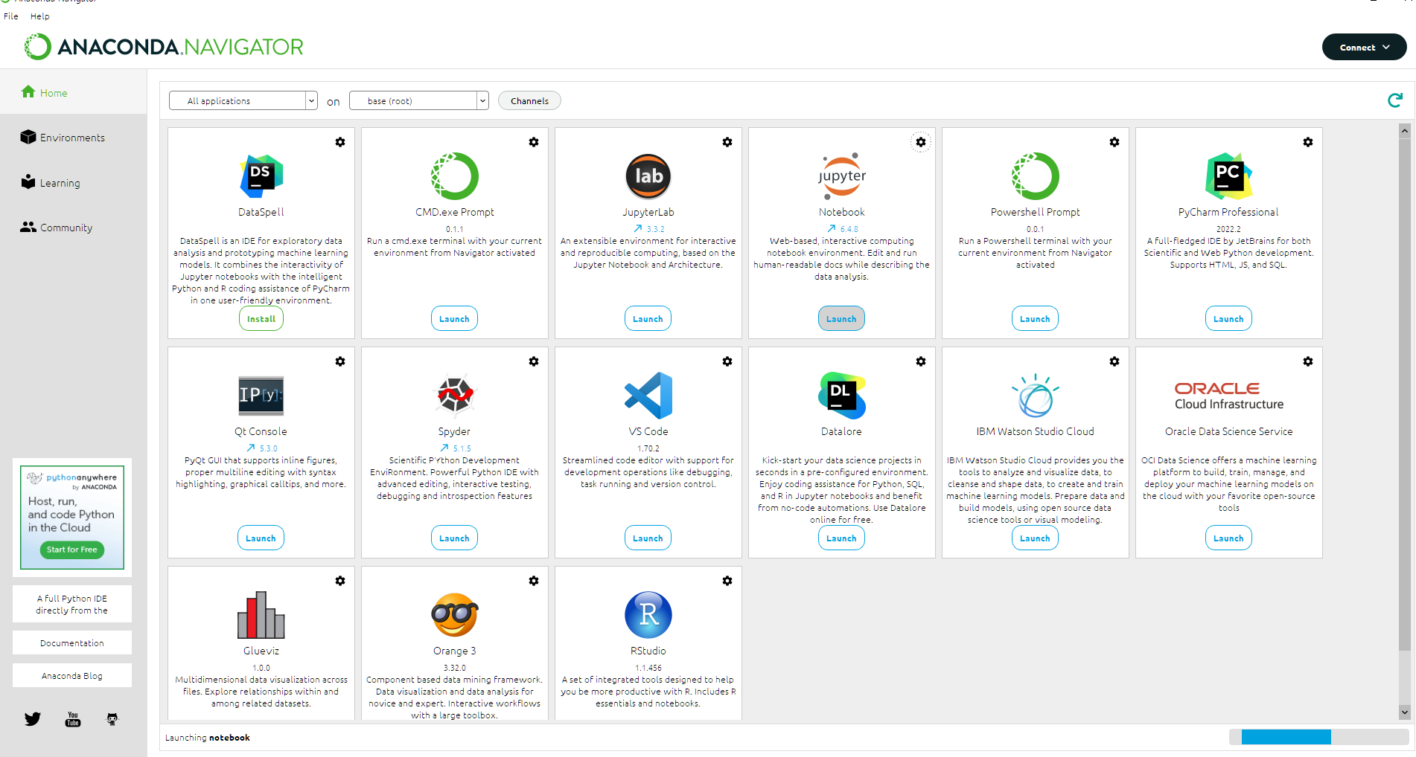Open the Documentation link
The height and width of the screenshot is (757, 1416).
point(72,643)
